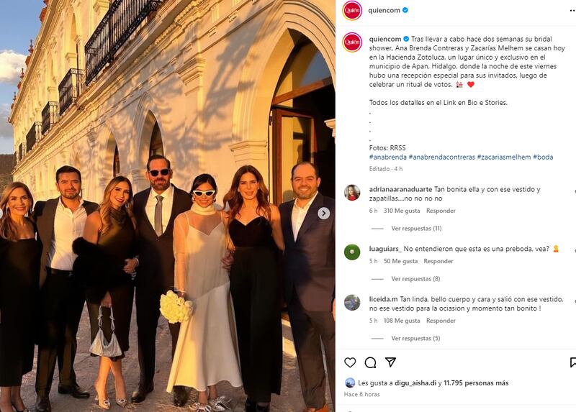Image resolution: width=576 pixels, height=412 pixels.
Task: Save the post with the bookmark icon
Action: 572,362
